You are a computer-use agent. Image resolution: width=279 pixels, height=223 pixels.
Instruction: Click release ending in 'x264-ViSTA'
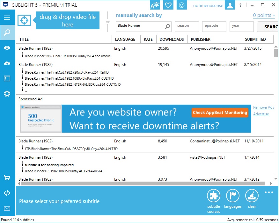pos(63,171)
